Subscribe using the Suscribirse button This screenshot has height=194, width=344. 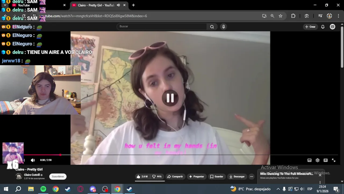(x=58, y=176)
